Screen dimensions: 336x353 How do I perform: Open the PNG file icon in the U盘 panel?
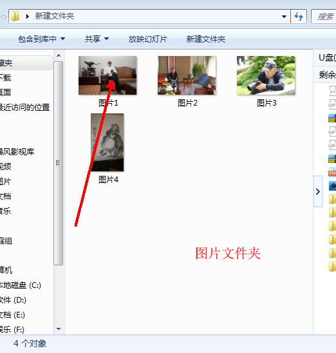point(332,172)
